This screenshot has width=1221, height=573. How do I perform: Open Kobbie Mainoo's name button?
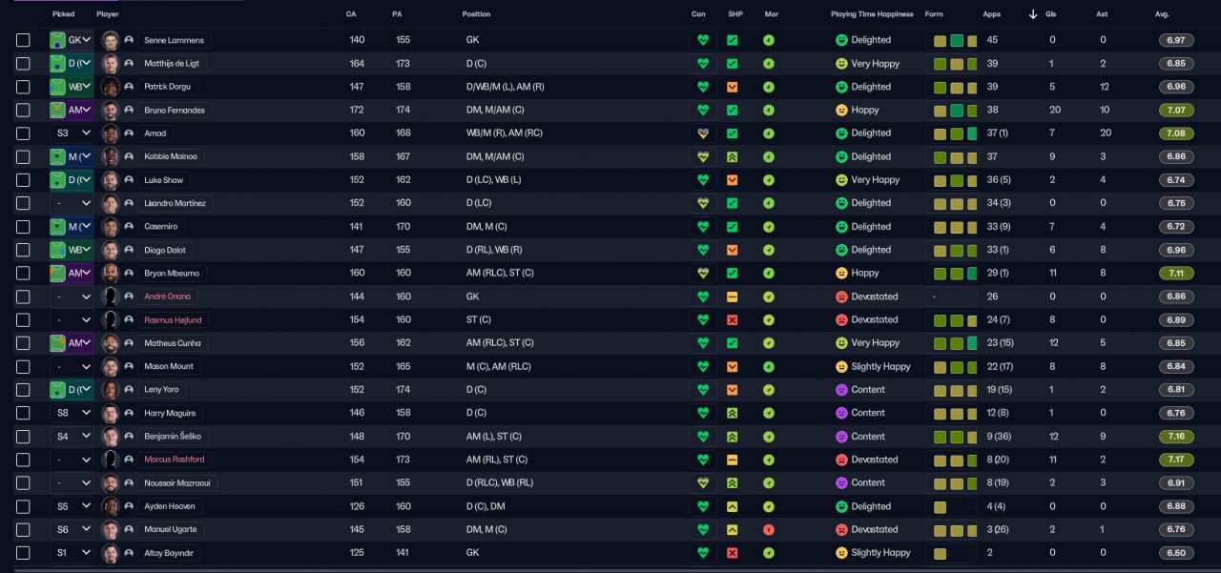click(171, 156)
